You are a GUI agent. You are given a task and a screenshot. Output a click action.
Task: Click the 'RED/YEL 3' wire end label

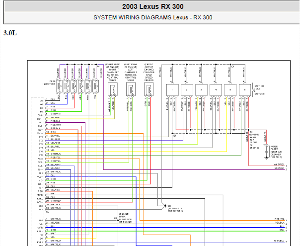point(281,219)
